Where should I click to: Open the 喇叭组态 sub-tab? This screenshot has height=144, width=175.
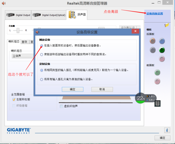(14, 42)
